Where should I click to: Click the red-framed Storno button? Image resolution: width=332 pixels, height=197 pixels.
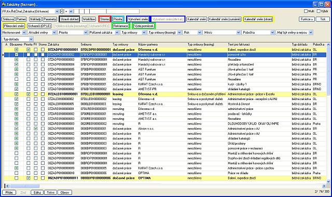pyautogui.click(x=105, y=19)
